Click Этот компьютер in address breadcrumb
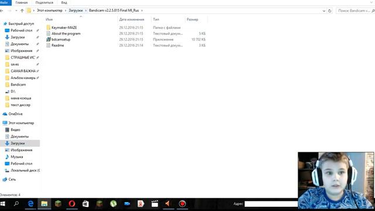Screen dimensions: 375x211 (x=49, y=11)
